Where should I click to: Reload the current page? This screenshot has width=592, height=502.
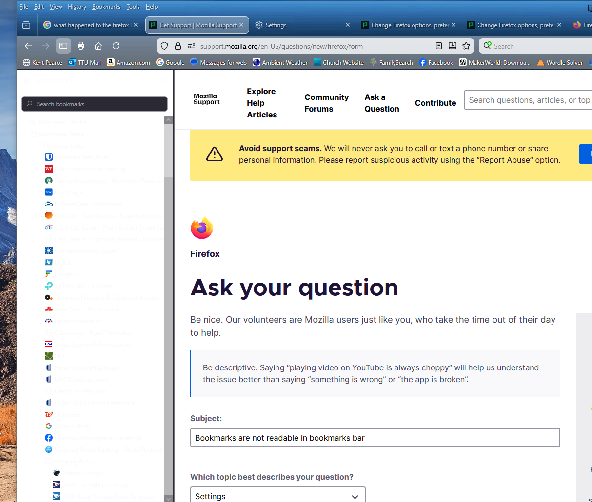pos(116,46)
